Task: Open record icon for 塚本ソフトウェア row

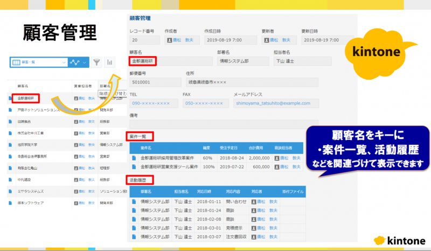Action: pos(10,203)
